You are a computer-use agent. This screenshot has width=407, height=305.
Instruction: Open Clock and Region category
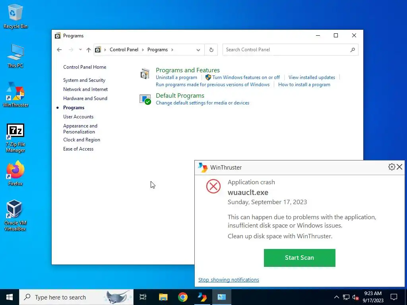pos(81,139)
